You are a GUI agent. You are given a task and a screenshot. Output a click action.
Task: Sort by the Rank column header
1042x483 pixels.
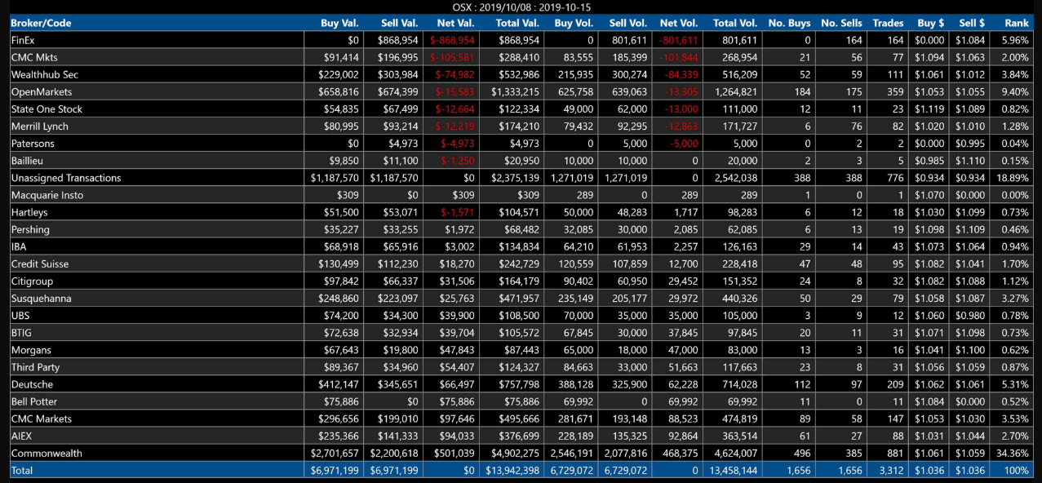point(1018,23)
